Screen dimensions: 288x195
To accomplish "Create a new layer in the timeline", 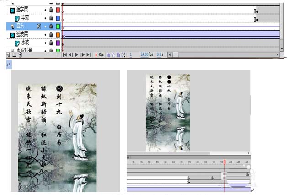I will coord(8,54).
